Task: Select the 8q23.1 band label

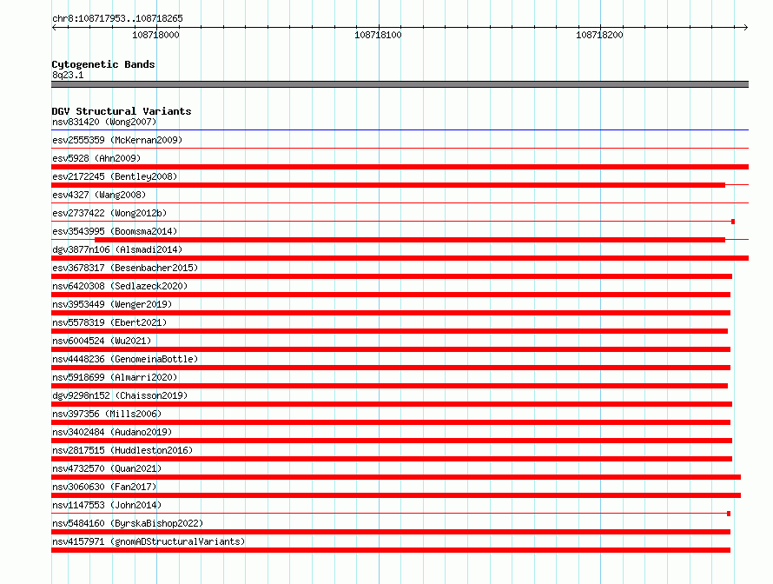Action: [68, 75]
